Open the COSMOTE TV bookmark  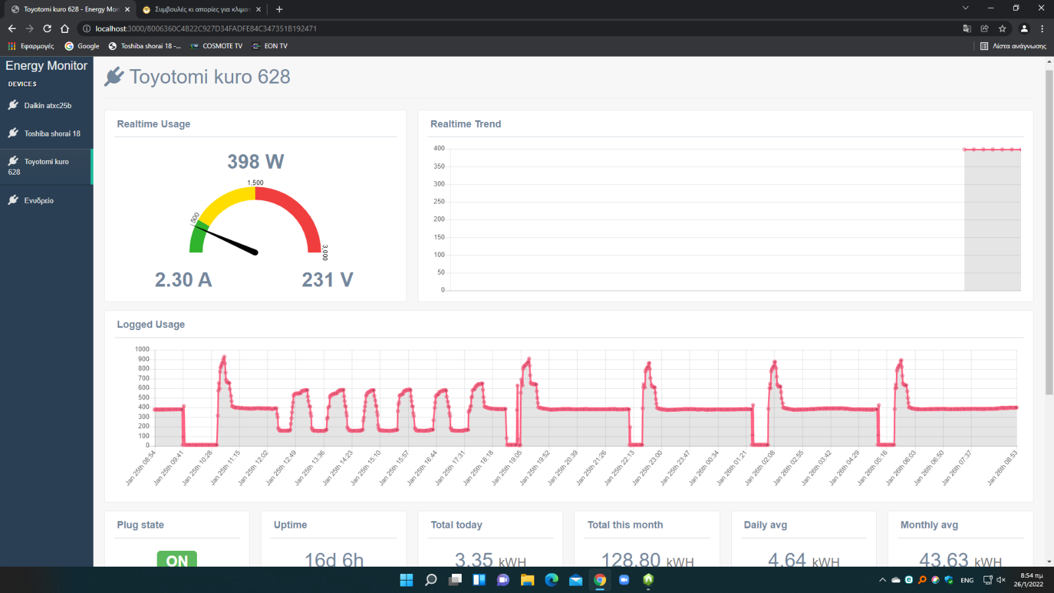pos(217,46)
